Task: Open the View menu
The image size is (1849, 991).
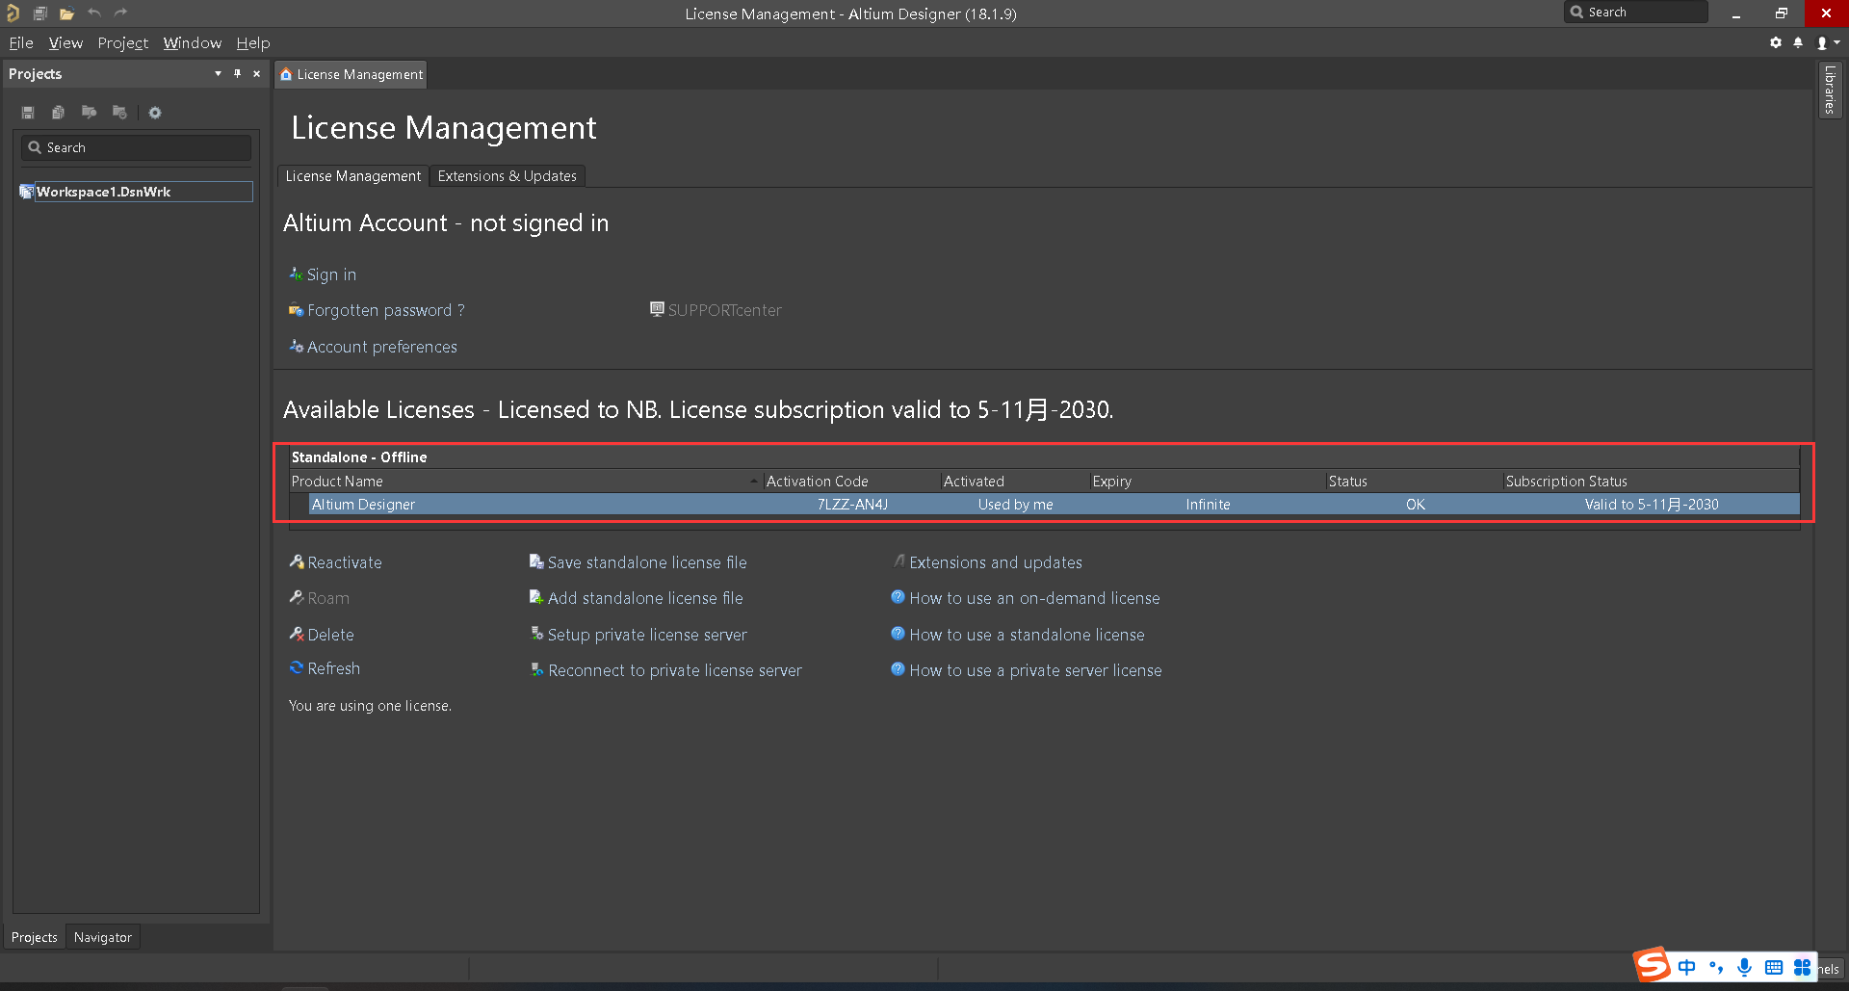Action: (65, 43)
